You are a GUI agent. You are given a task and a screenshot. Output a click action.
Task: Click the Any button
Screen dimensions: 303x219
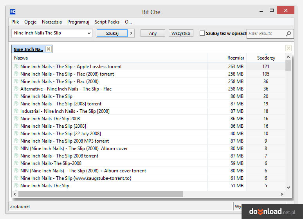pyautogui.click(x=153, y=33)
